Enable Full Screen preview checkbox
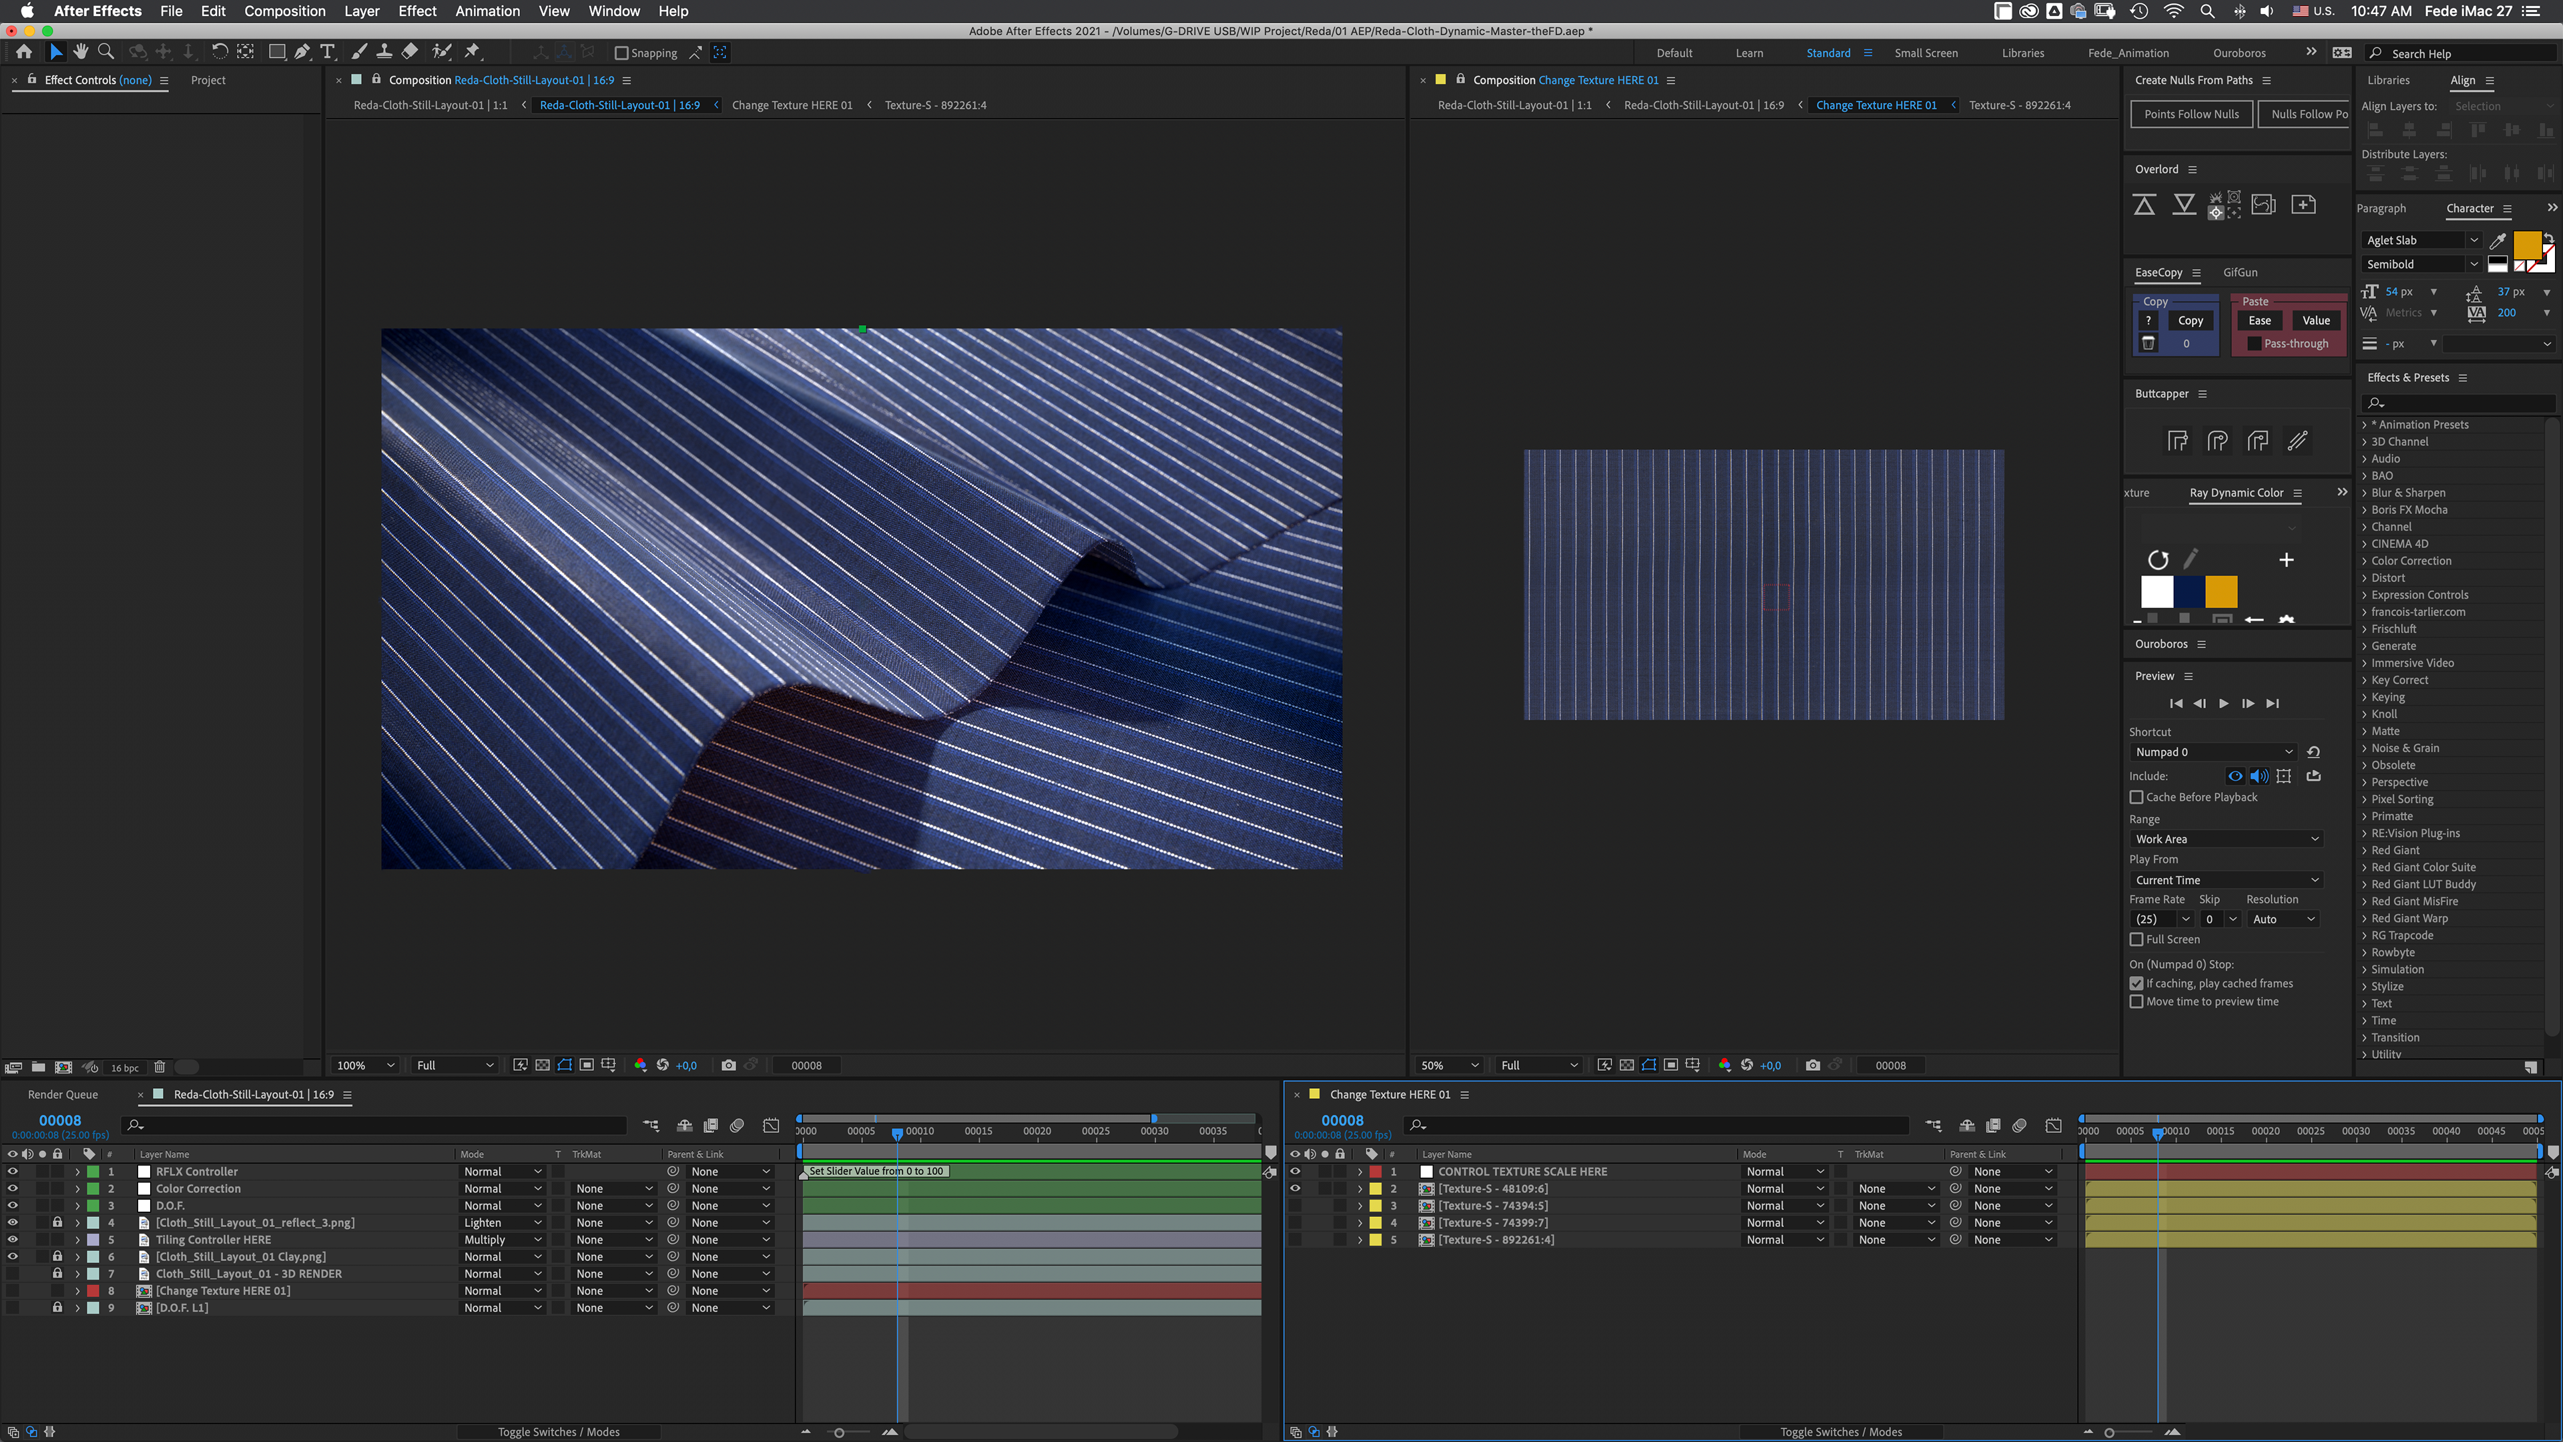This screenshot has width=2563, height=1442. pos(2136,939)
